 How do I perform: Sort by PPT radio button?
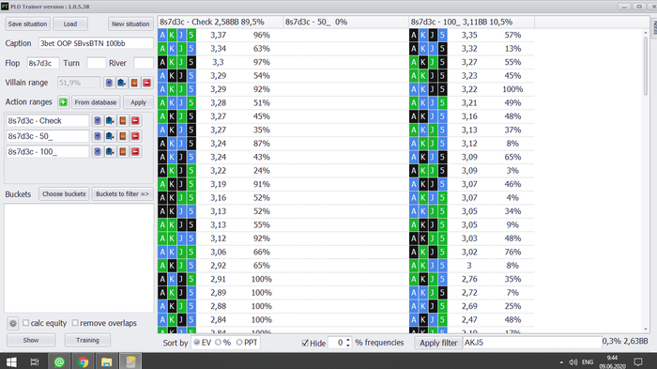239,343
